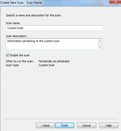
Task: Close the Create New Scan dialog
Action: tap(115, 2)
